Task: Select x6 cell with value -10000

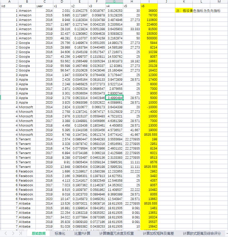Action: click(x=149, y=107)
